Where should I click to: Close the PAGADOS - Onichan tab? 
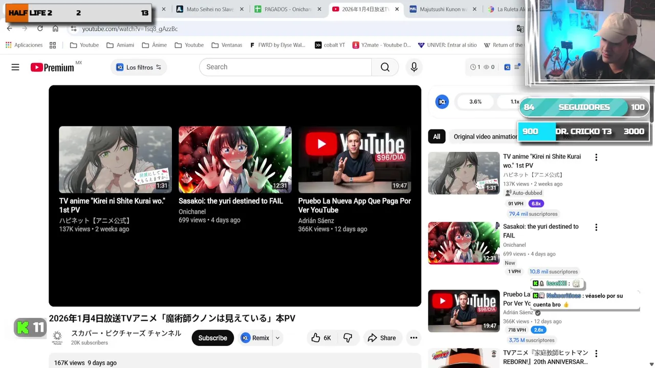pos(319,9)
